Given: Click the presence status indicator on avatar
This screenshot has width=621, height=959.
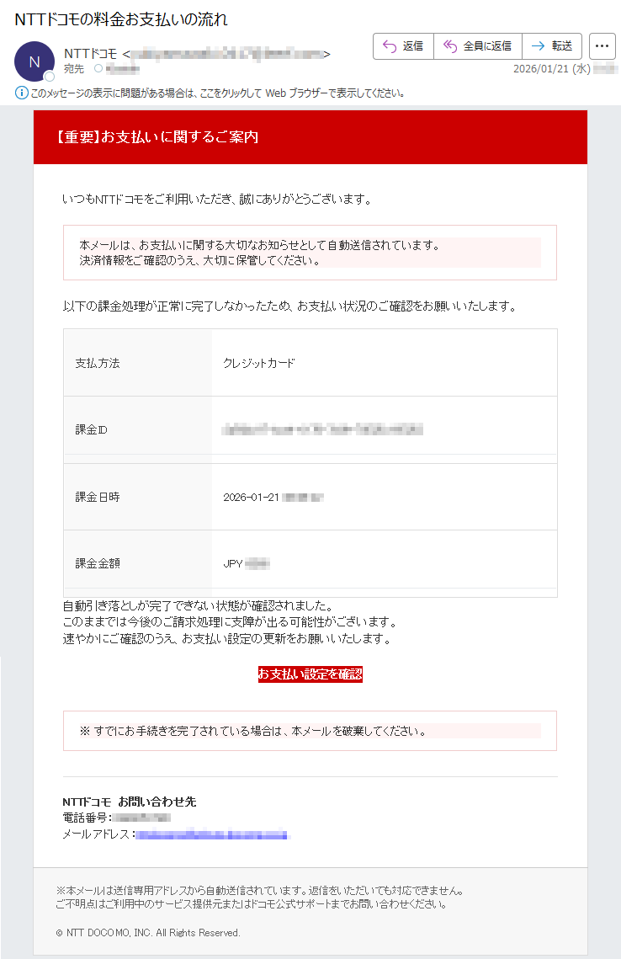Looking at the screenshot, I should click(x=50, y=77).
